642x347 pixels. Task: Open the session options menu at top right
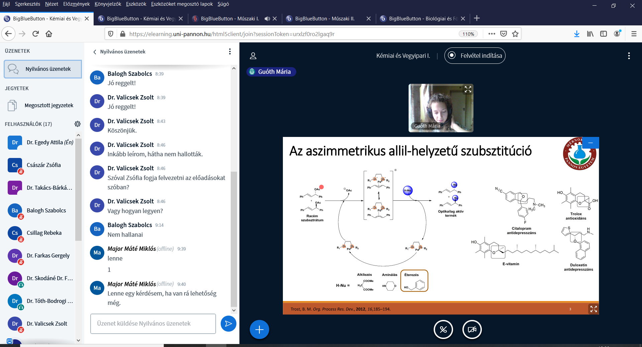click(x=629, y=56)
